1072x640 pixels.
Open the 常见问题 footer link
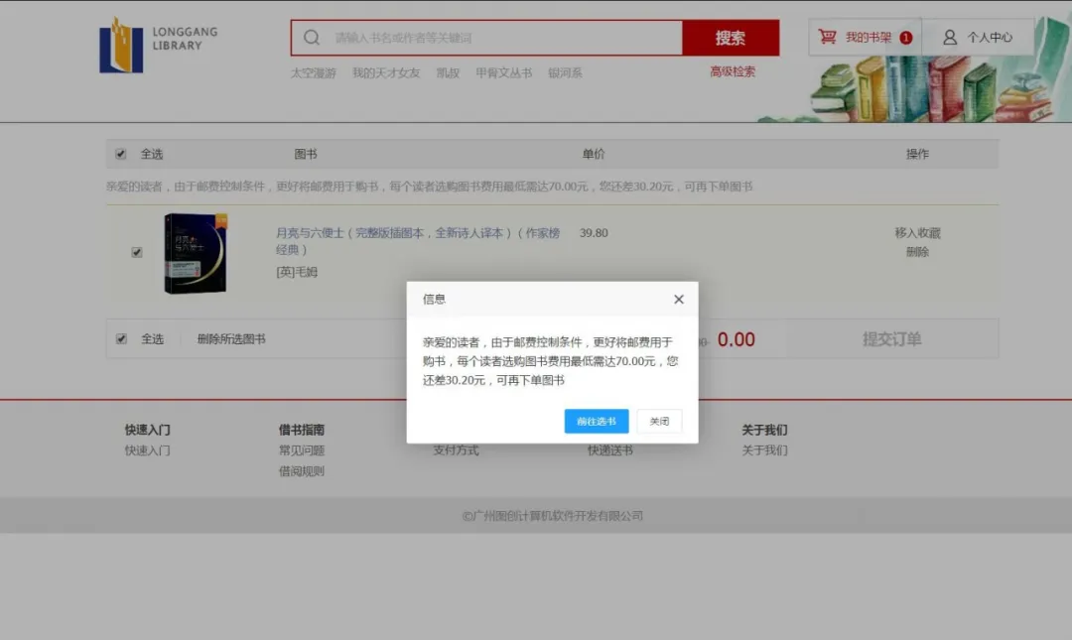point(302,450)
